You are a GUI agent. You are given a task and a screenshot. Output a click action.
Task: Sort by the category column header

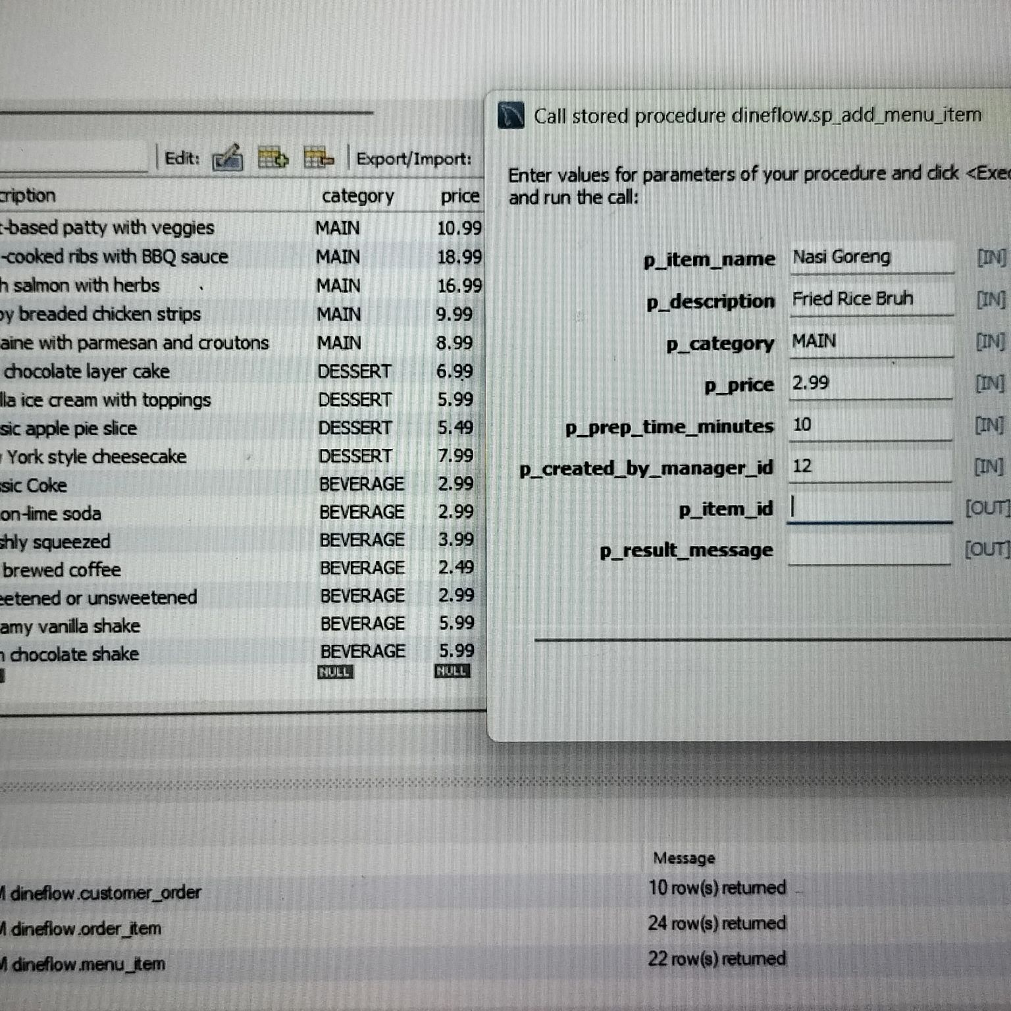(357, 196)
